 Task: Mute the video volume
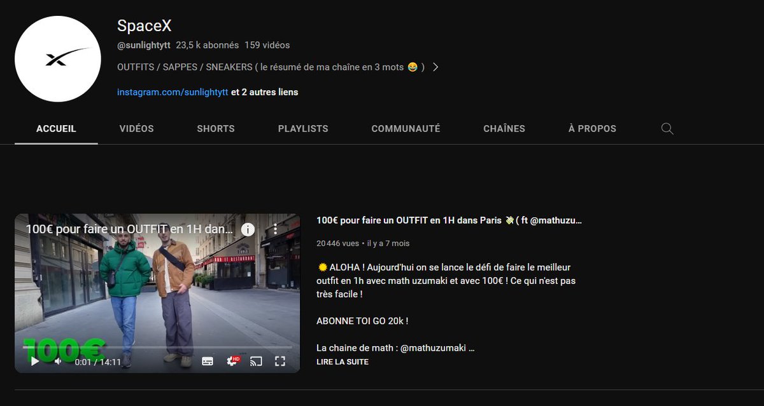pyautogui.click(x=58, y=361)
